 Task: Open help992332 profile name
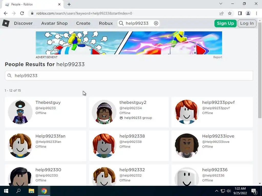pyautogui.click(x=132, y=170)
